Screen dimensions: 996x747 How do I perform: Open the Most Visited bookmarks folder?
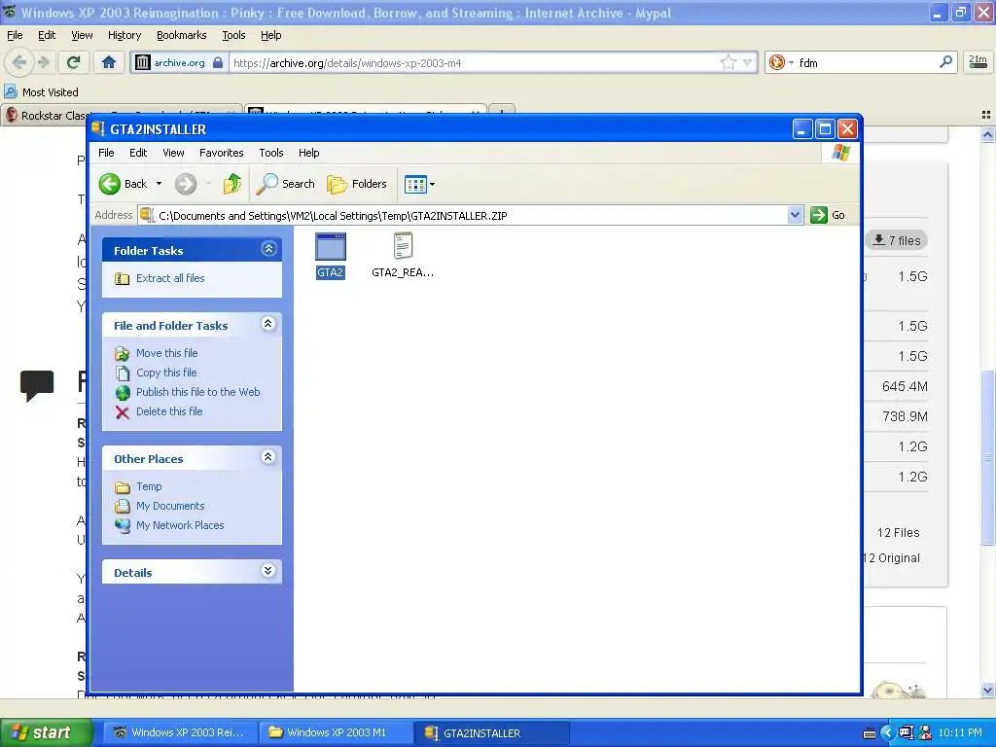pos(42,92)
